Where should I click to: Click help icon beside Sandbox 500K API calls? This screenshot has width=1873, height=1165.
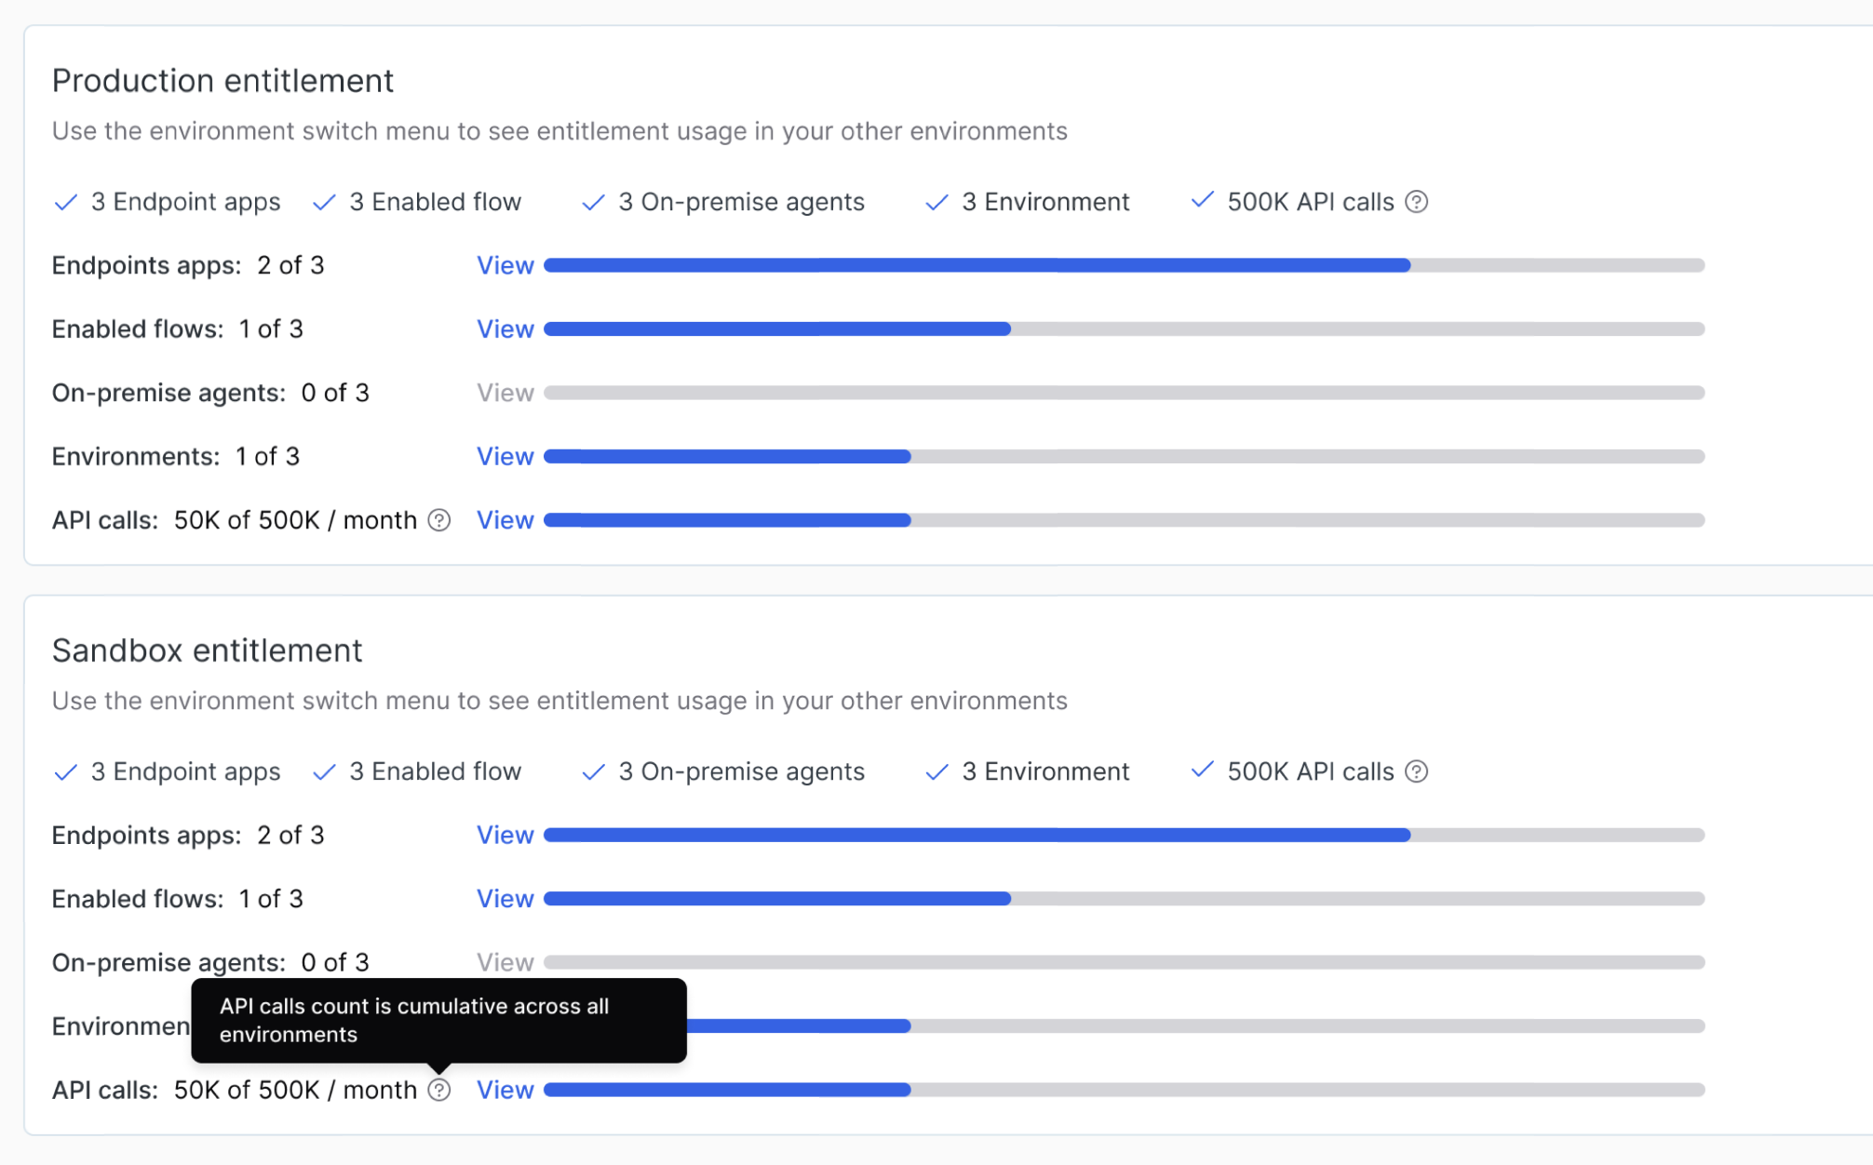coord(1416,771)
